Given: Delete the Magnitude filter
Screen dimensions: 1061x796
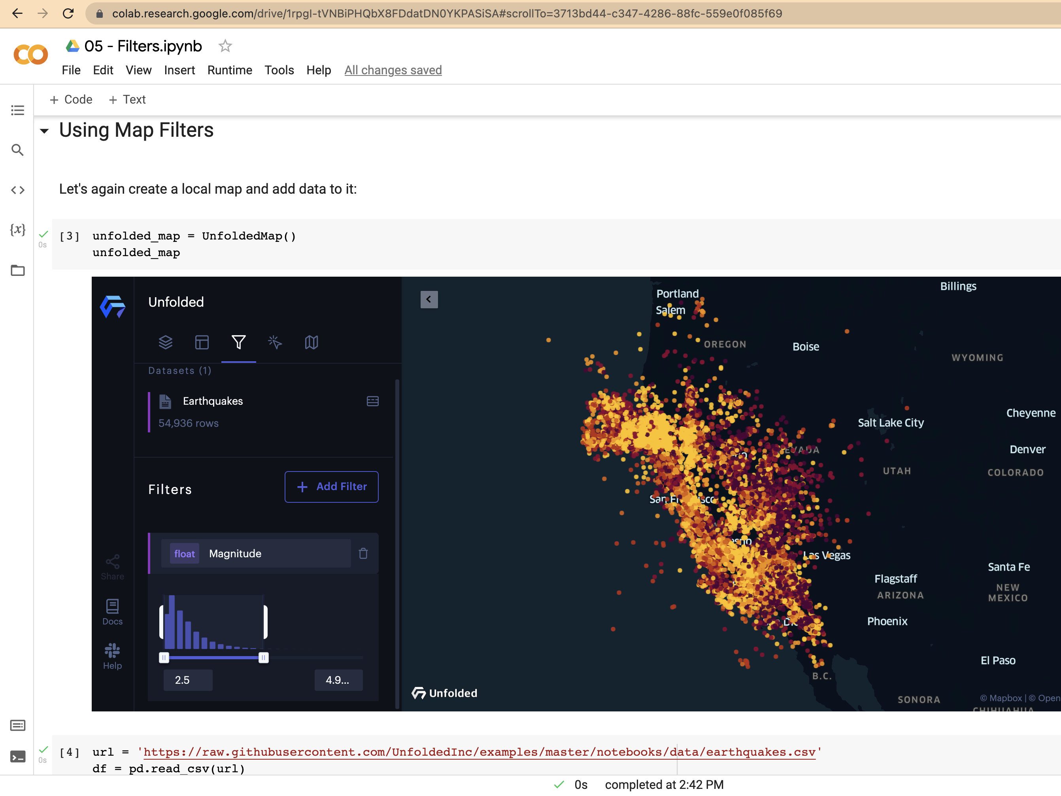Looking at the screenshot, I should tap(363, 553).
